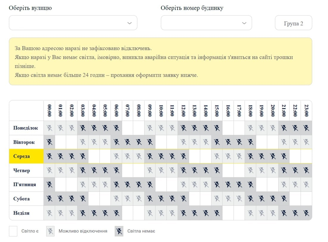Click legend icon for 'Світла немає'
Image resolution: width=328 pixels, height=242 pixels.
(119, 231)
